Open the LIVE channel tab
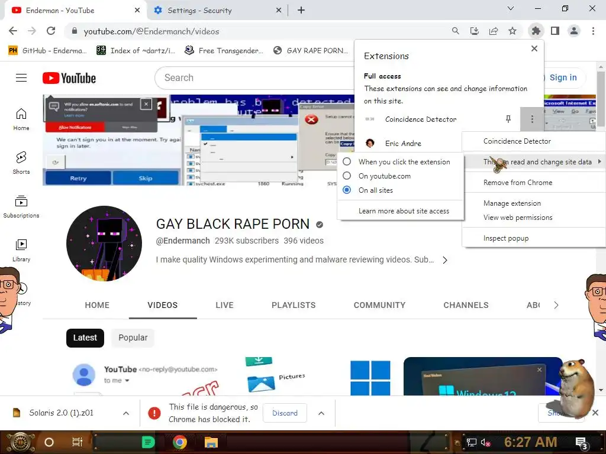Viewport: 606px width, 454px height. [x=224, y=305]
